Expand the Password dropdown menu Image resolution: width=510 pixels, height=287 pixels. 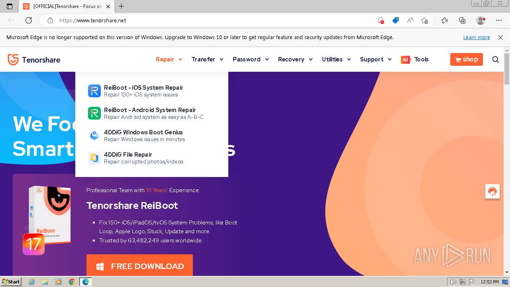pos(251,59)
